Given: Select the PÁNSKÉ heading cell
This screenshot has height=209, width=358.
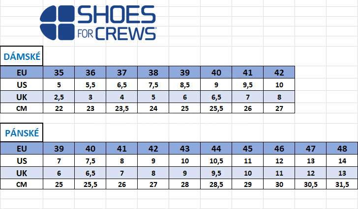Looking at the screenshot, I should click(22, 133).
